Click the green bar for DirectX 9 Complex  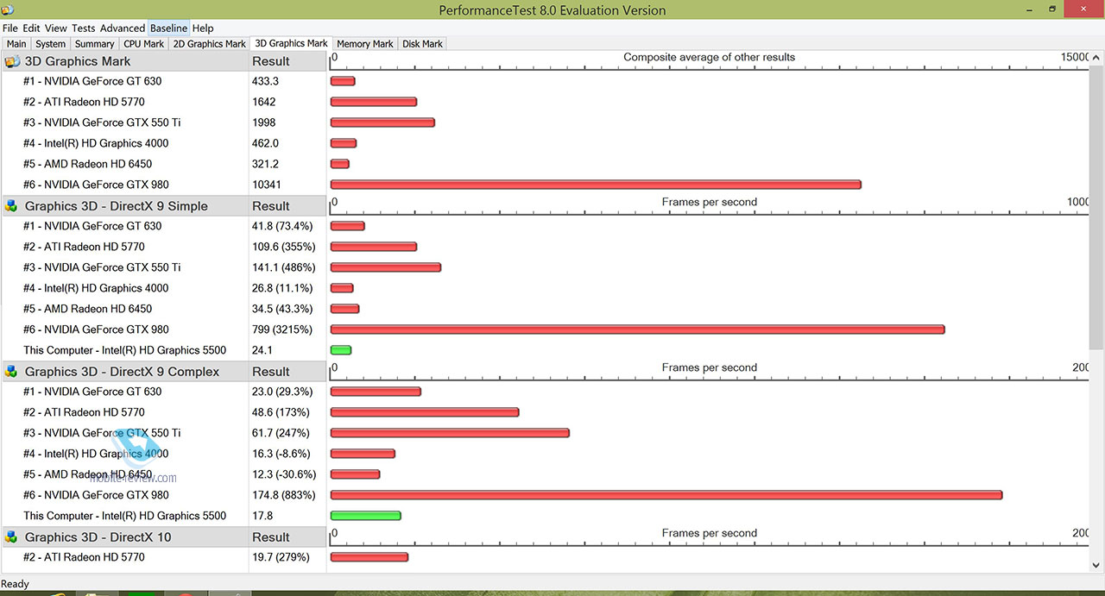365,516
